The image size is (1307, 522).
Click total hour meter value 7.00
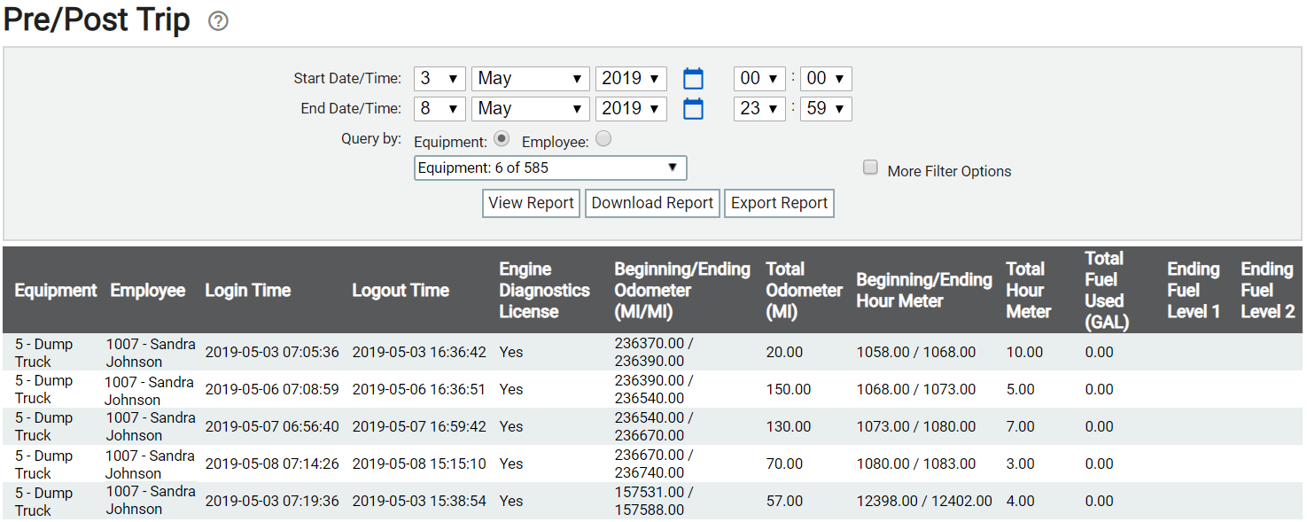pyautogui.click(x=1021, y=427)
